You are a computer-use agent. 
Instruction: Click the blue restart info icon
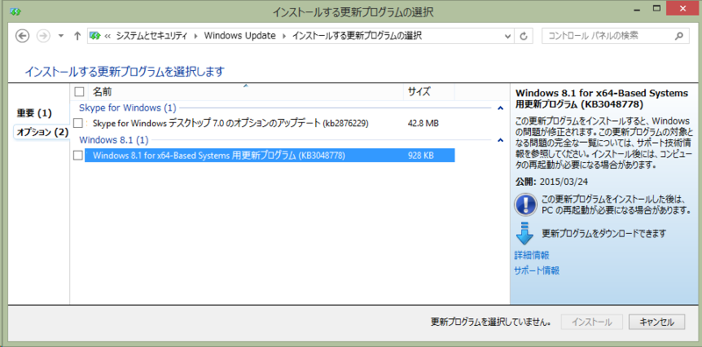pyautogui.click(x=526, y=204)
